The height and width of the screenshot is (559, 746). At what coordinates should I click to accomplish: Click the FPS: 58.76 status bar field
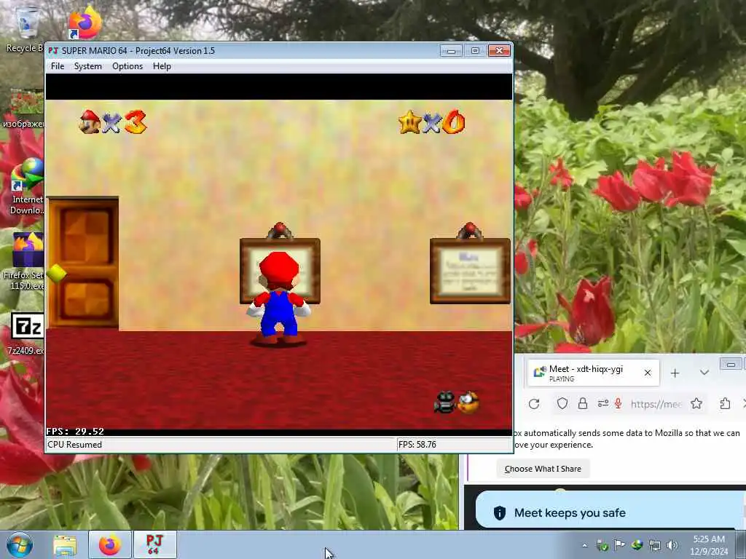click(x=454, y=445)
